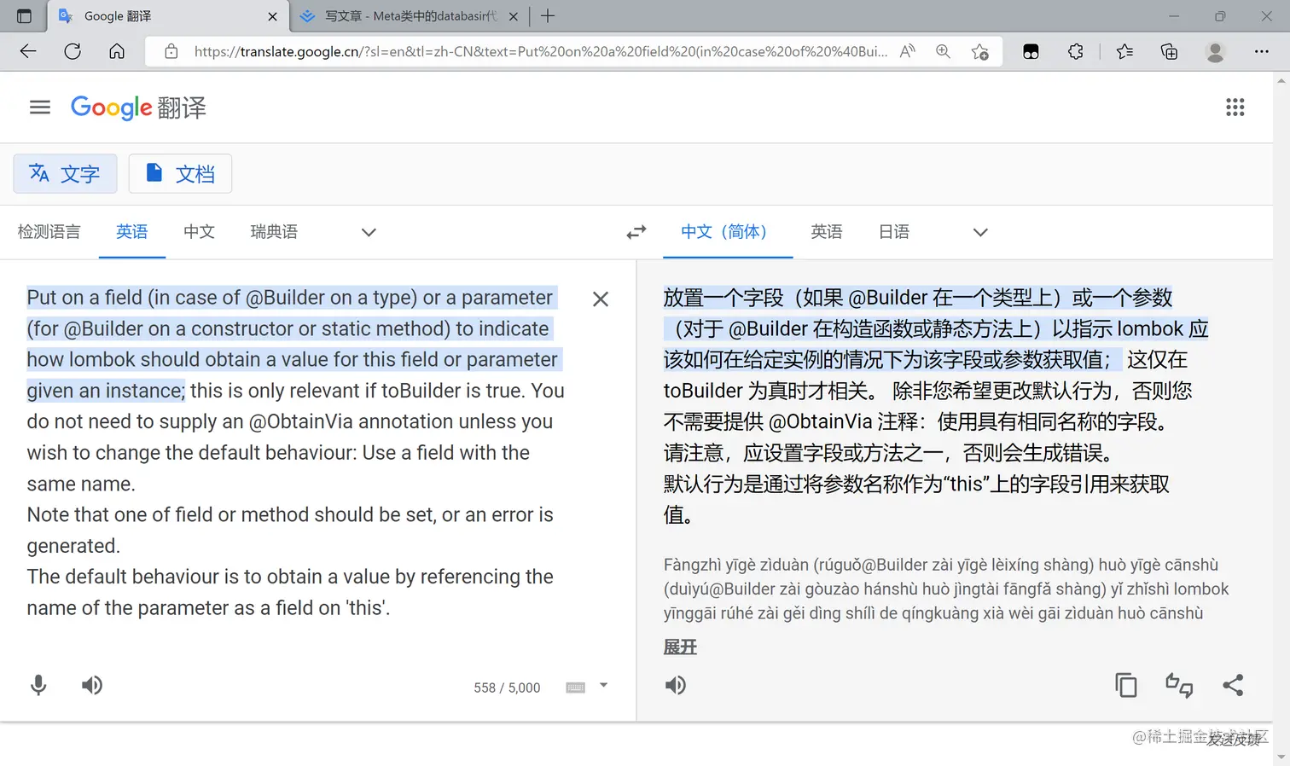Viewport: 1290px width, 766px height.
Task: Switch to the Google 翻译 browser tab
Action: click(x=167, y=16)
